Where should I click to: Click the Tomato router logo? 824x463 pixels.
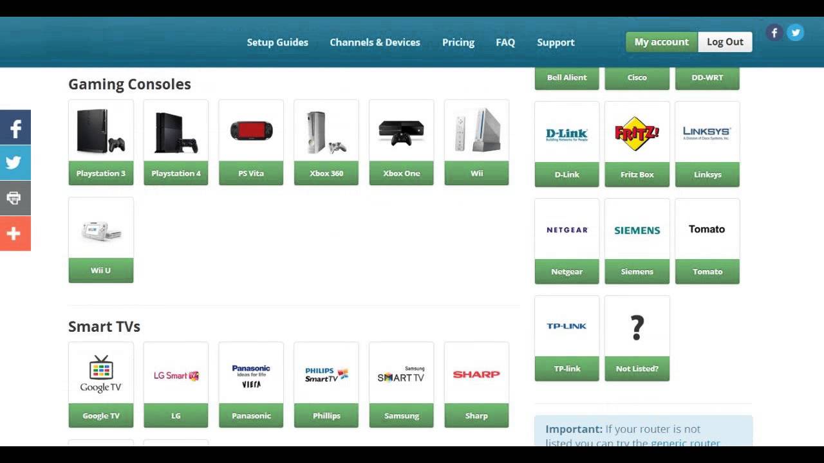tap(707, 230)
